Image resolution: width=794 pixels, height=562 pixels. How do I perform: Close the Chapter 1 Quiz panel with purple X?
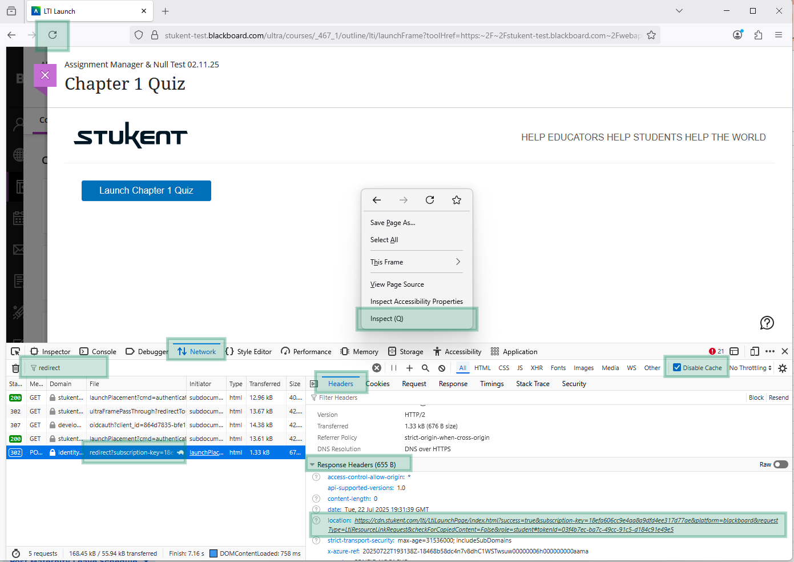(x=45, y=75)
